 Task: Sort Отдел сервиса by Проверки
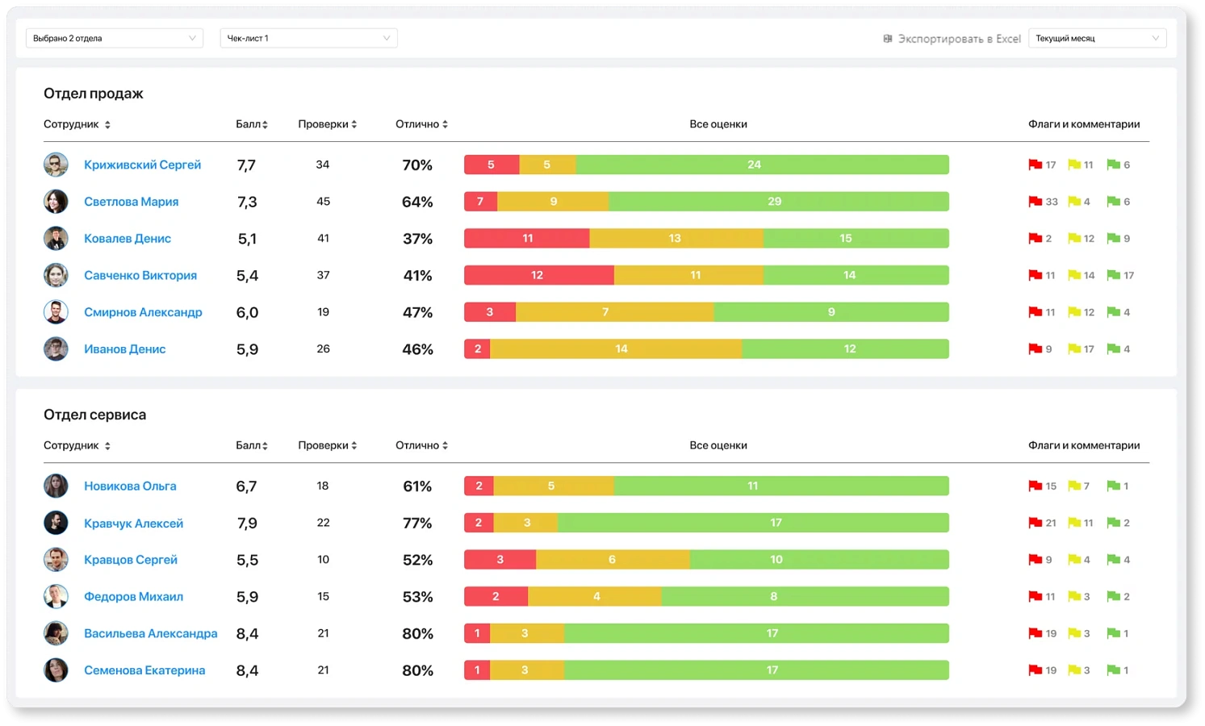click(328, 445)
